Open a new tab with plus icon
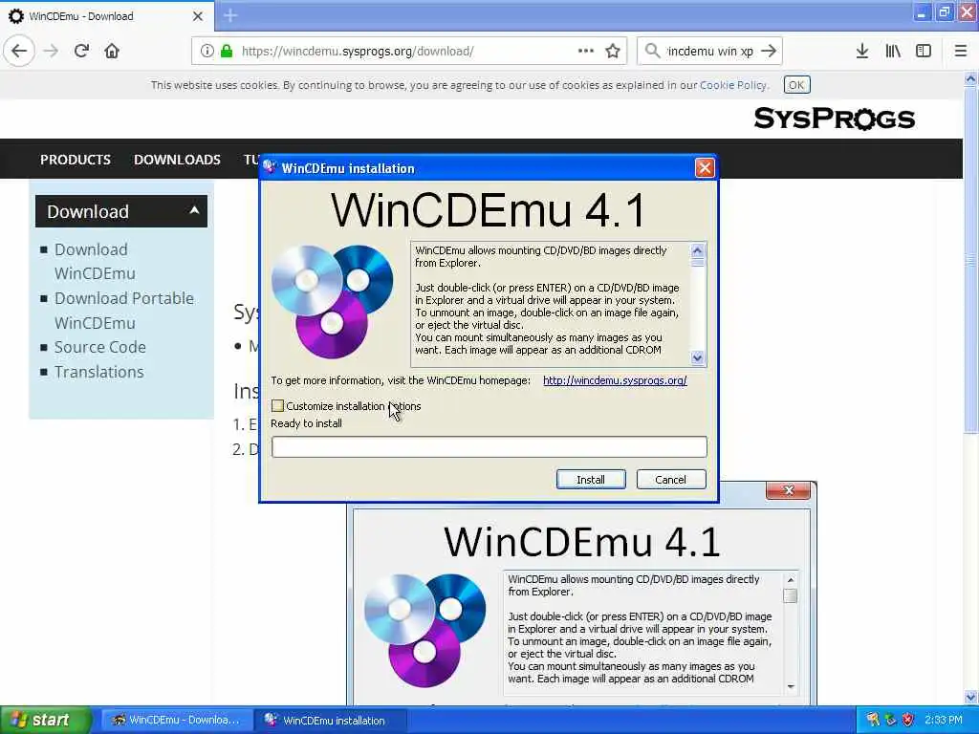 pos(230,15)
